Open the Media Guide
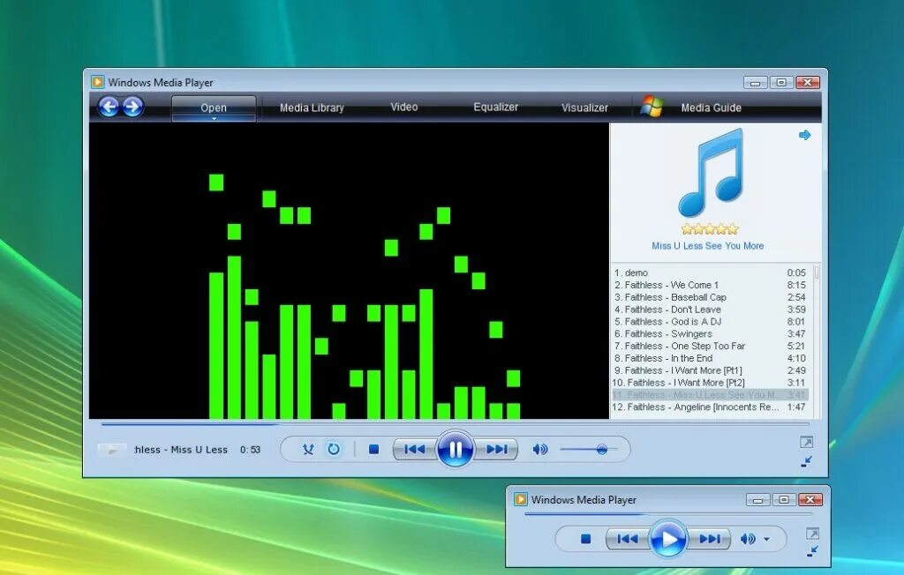 tap(712, 107)
